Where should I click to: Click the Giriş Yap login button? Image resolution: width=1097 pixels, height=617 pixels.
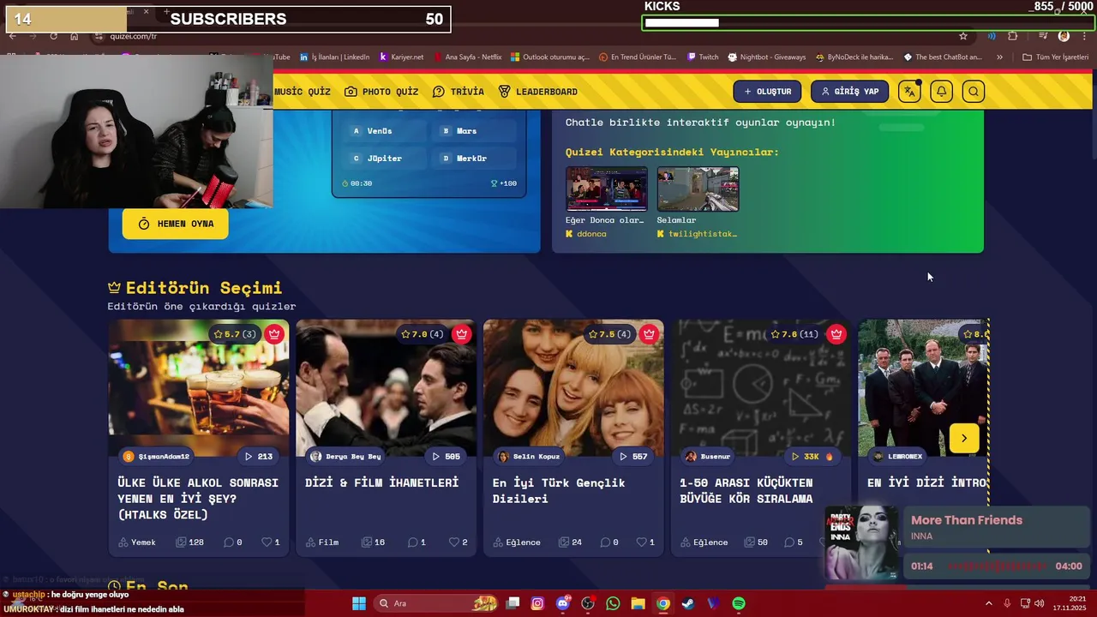click(849, 92)
